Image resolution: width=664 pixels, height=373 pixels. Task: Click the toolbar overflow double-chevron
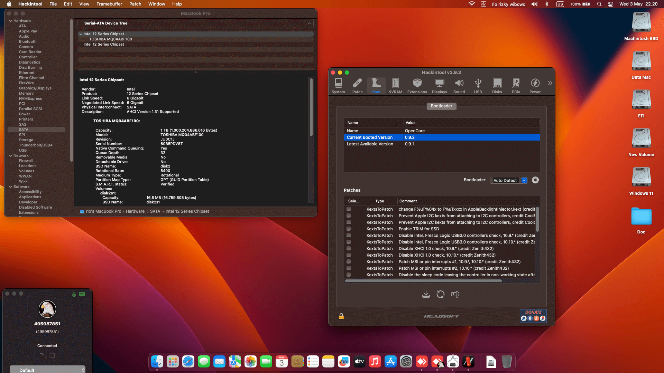550,83
